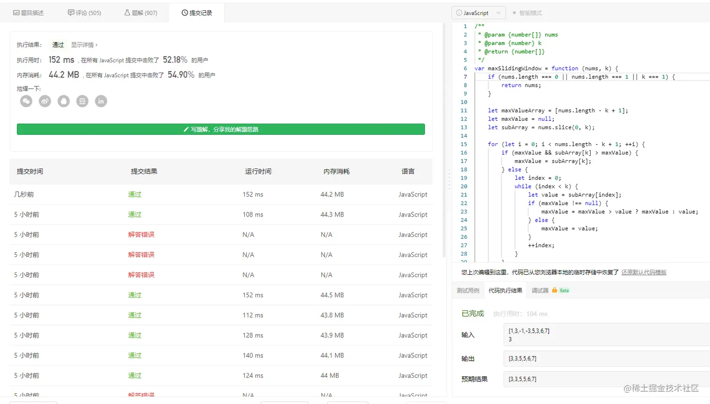Click code line 'maxValue = subArray[k];'
The width and height of the screenshot is (710, 404).
(553, 161)
